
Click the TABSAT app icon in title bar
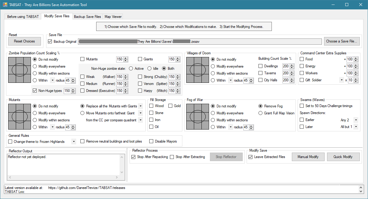5,5
